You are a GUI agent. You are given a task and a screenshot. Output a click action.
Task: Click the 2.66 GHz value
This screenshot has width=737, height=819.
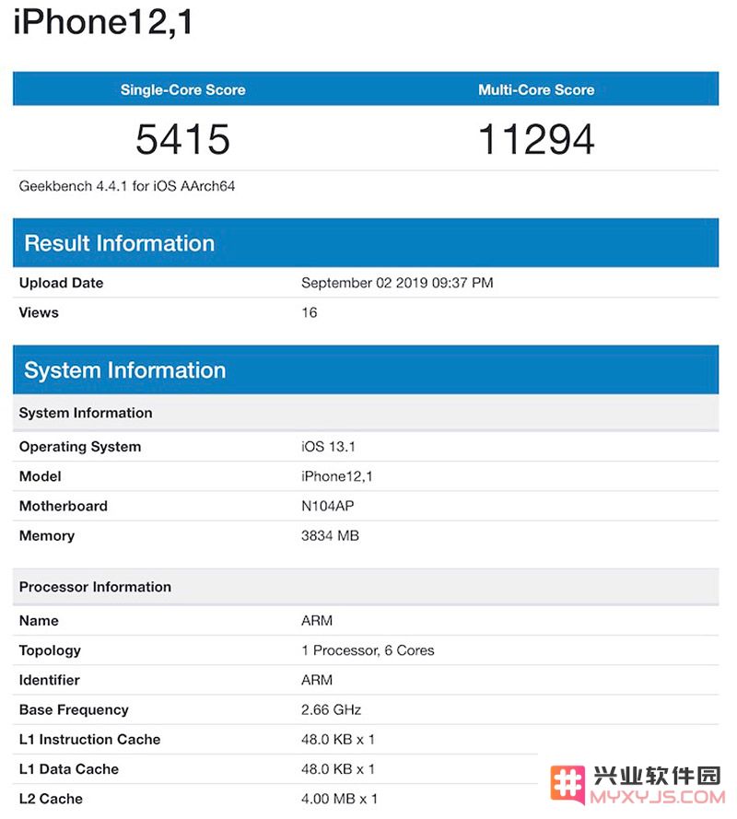click(x=331, y=710)
